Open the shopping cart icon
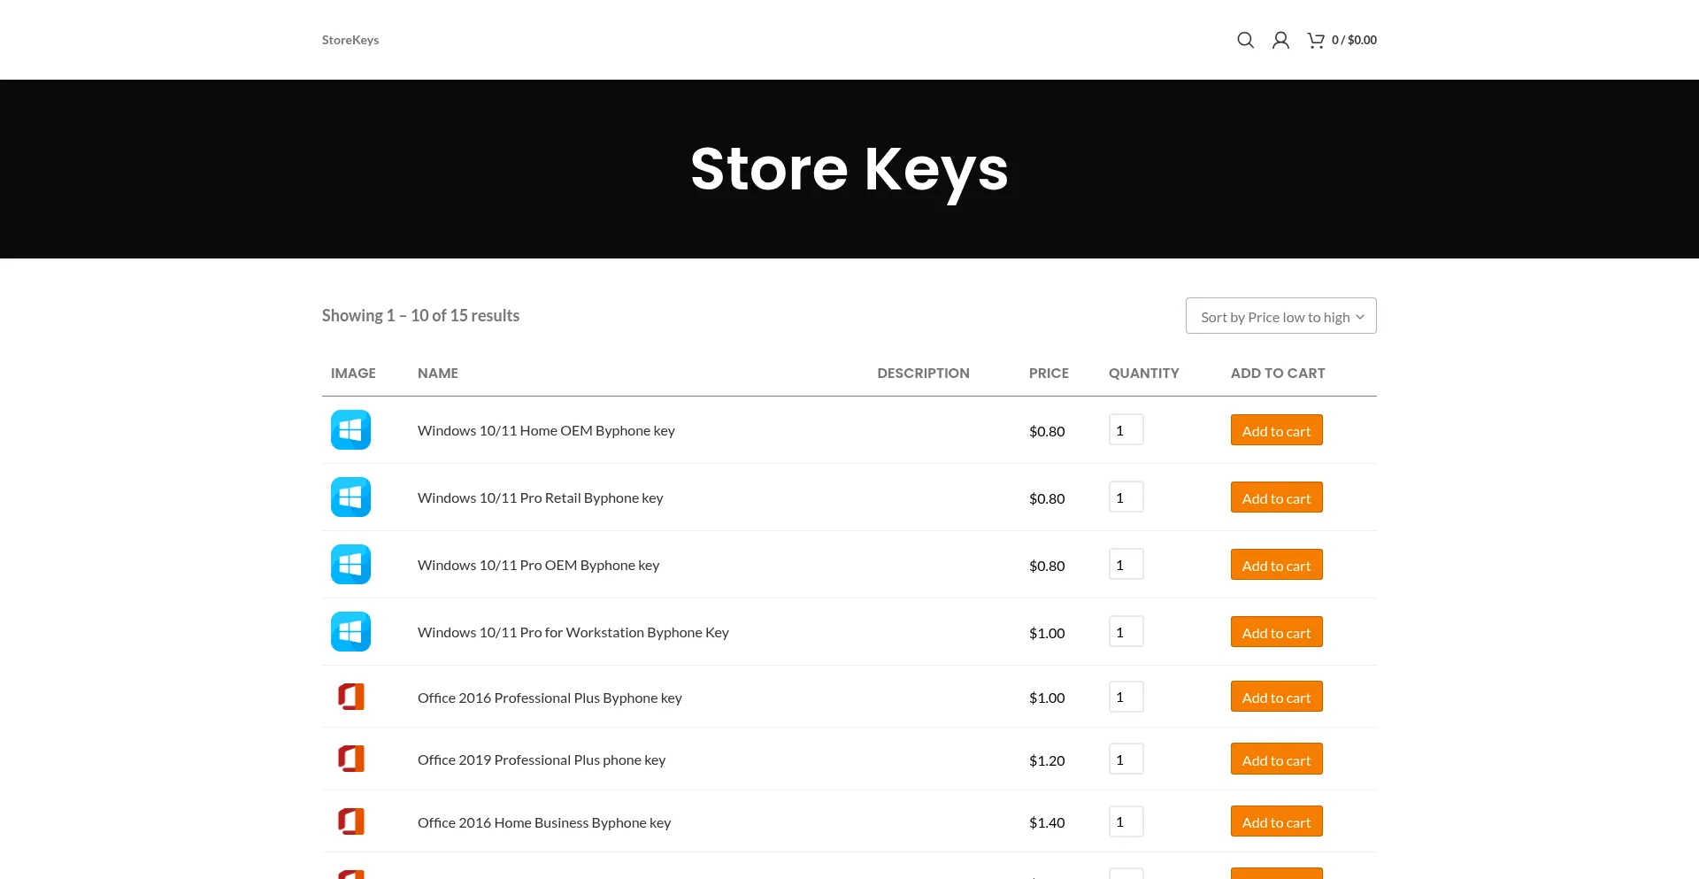Image resolution: width=1699 pixels, height=879 pixels. click(x=1316, y=40)
